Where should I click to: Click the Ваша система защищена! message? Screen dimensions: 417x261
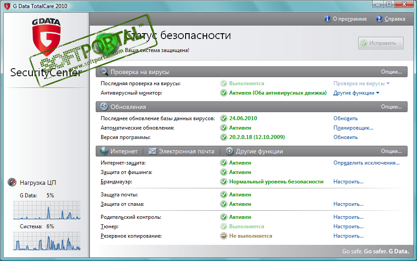157,50
